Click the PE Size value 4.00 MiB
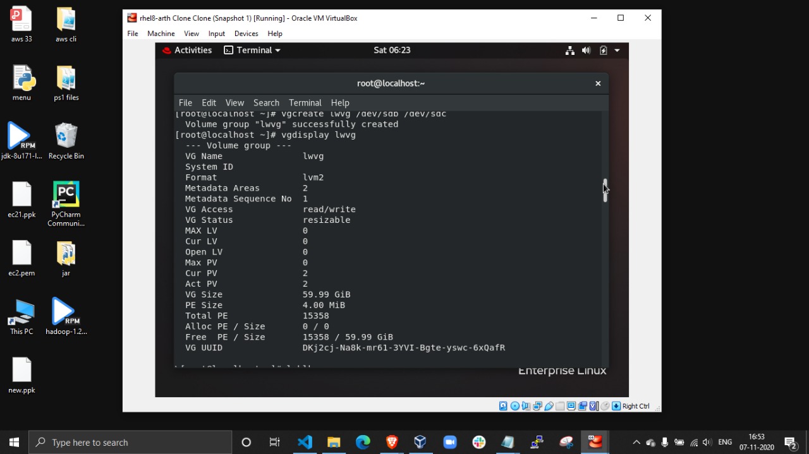Screen dimensions: 809x454 (324, 306)
